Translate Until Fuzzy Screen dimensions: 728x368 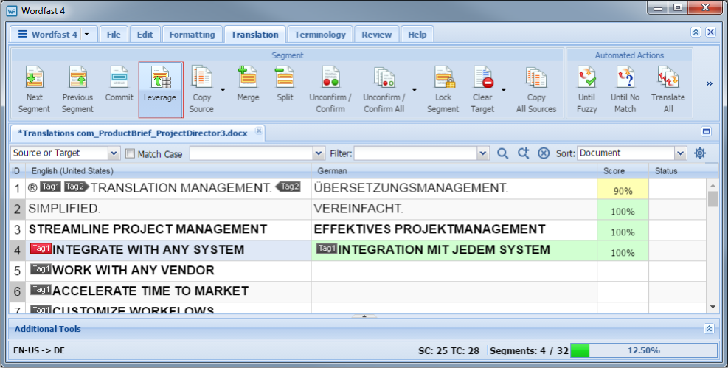coord(586,89)
